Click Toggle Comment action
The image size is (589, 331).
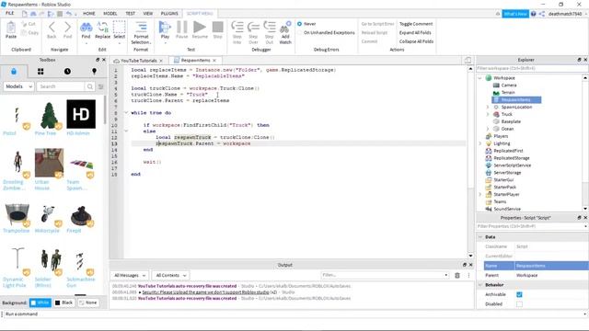(x=416, y=24)
